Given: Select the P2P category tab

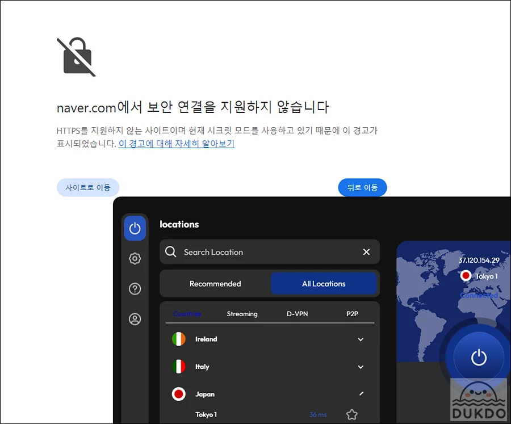Looking at the screenshot, I should 352,314.
